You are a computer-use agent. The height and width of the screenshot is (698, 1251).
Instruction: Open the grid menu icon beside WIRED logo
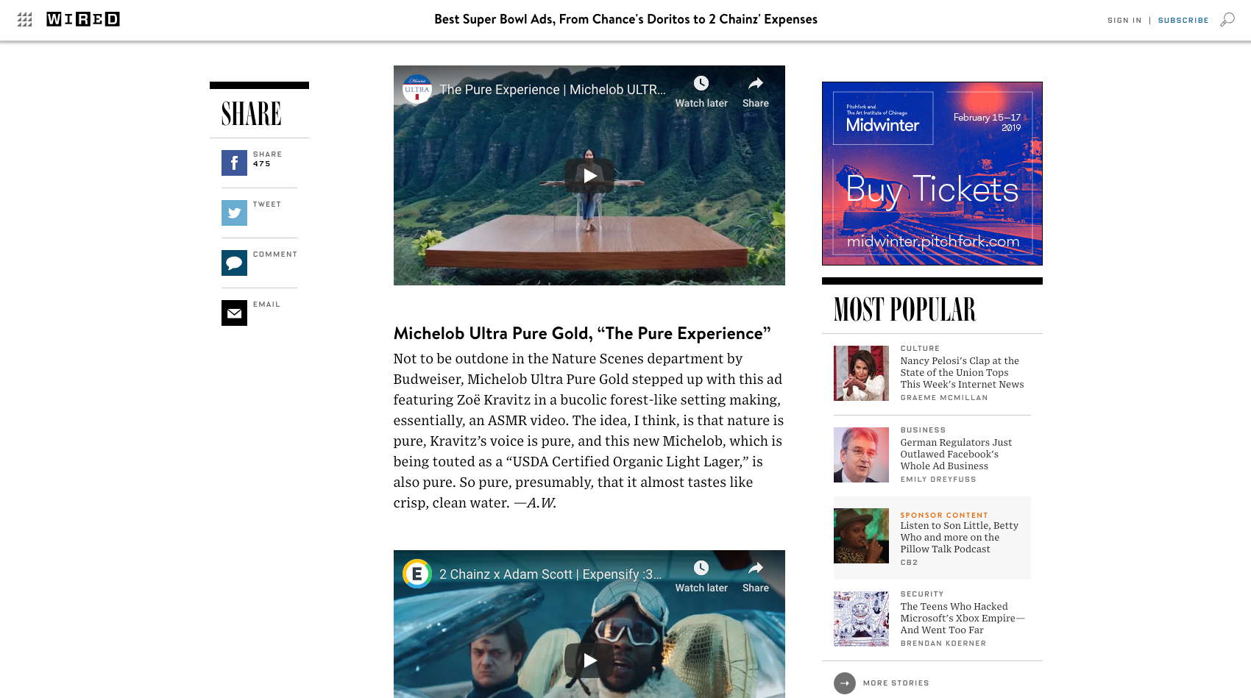point(24,20)
